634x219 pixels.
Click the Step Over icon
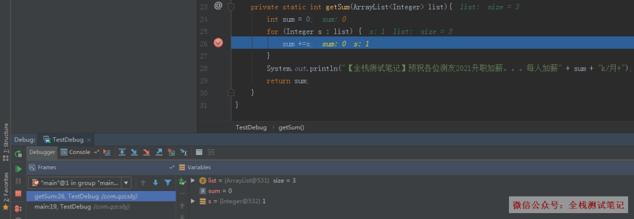pyautogui.click(x=122, y=152)
